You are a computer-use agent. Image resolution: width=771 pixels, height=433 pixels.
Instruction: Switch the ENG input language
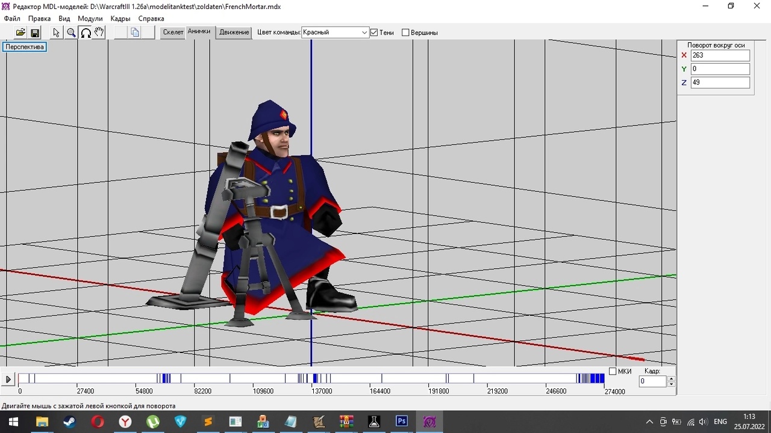[x=720, y=422]
